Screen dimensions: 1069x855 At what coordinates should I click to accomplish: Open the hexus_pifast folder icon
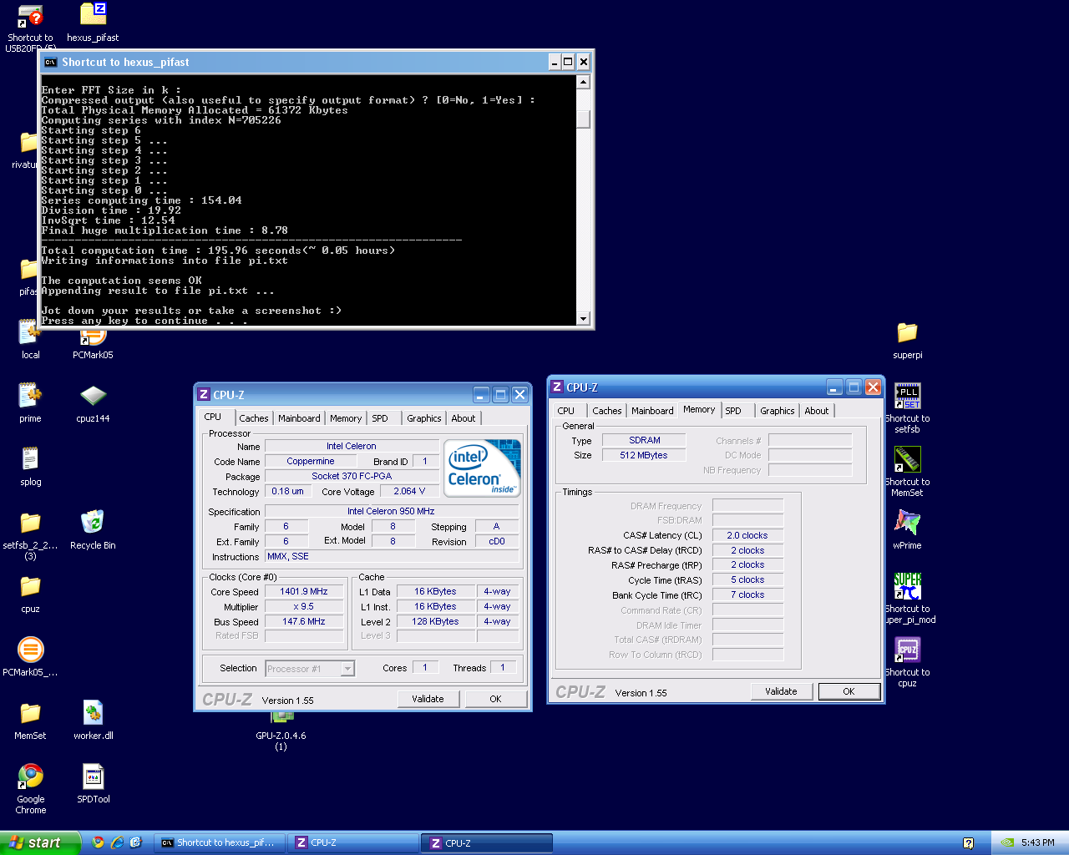(93, 13)
